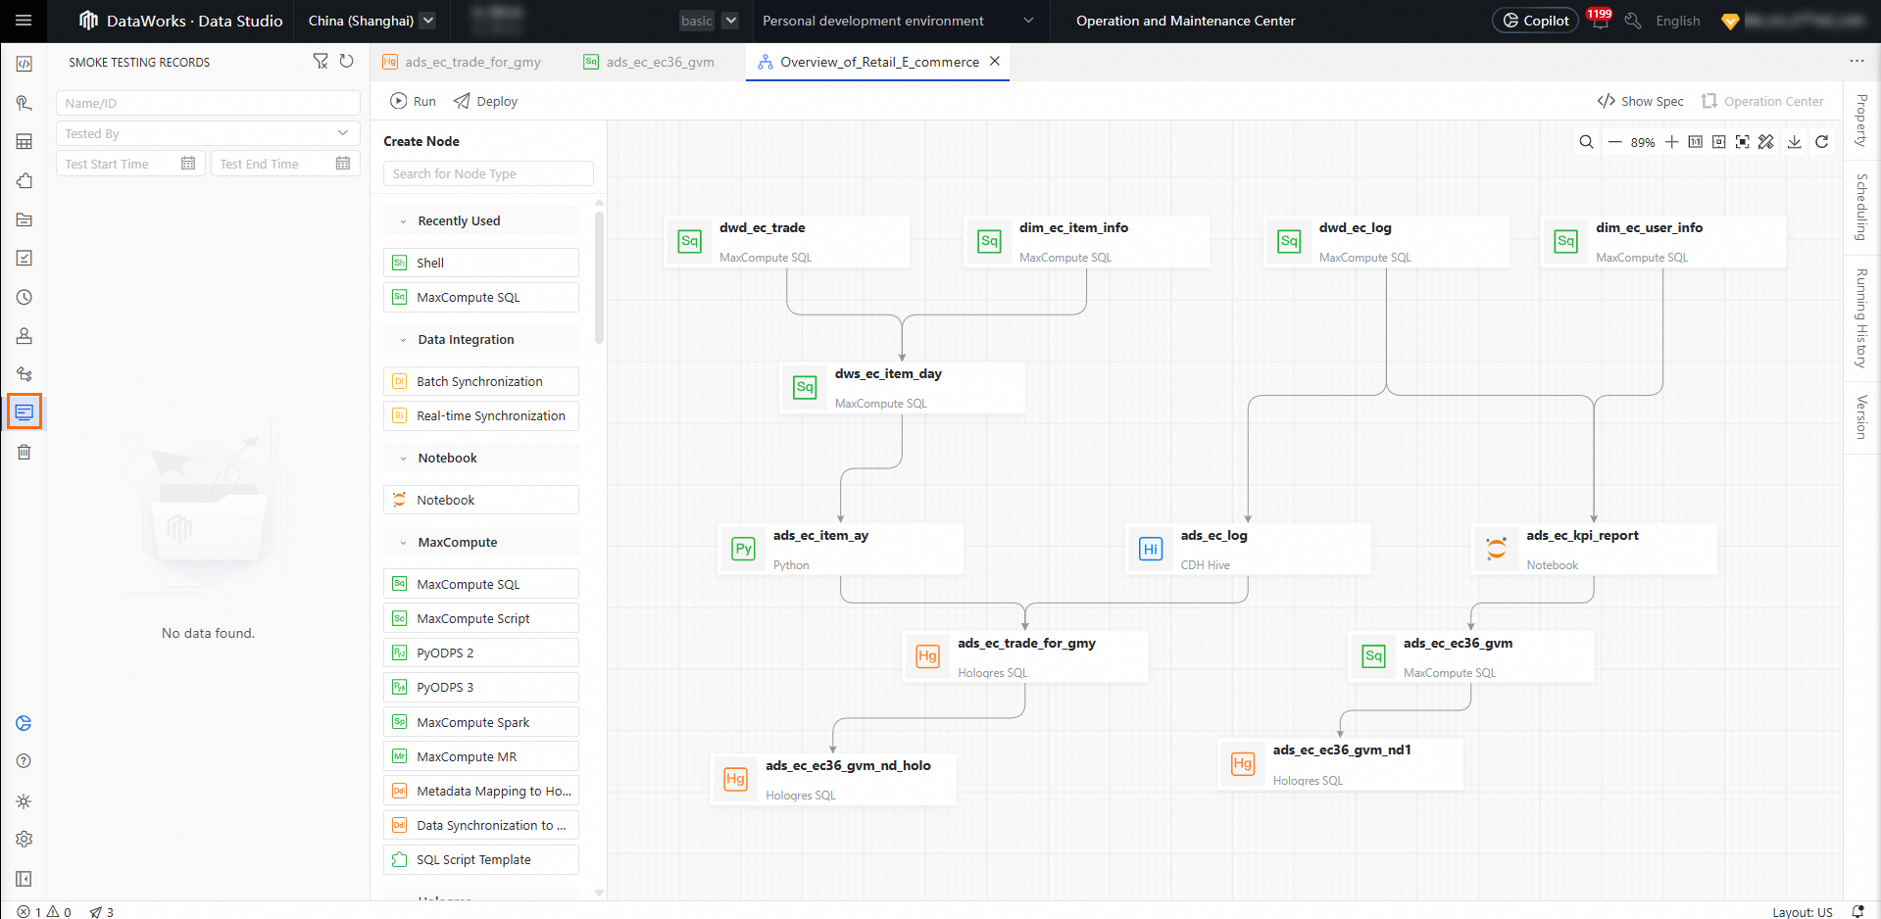Click the Search for Node Type field
The image size is (1881, 919).
tap(488, 173)
